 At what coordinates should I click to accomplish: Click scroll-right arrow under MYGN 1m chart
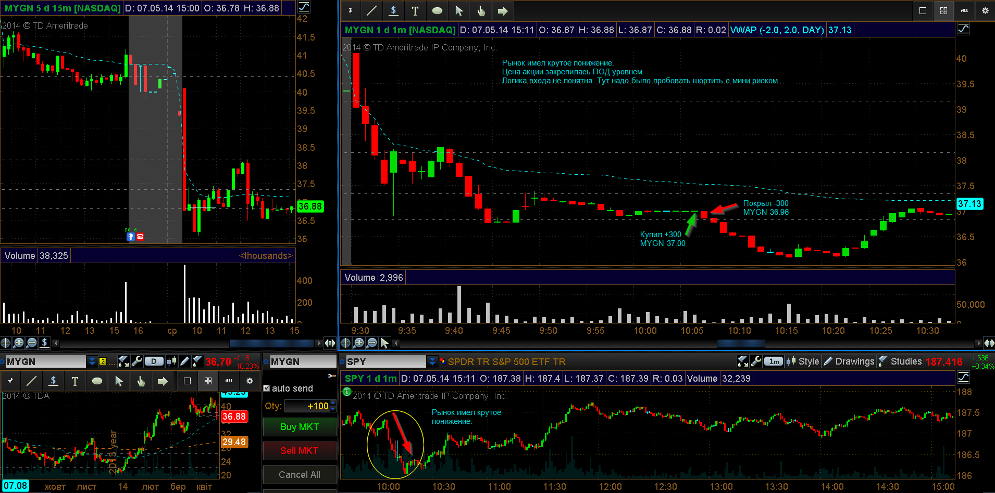click(x=978, y=343)
